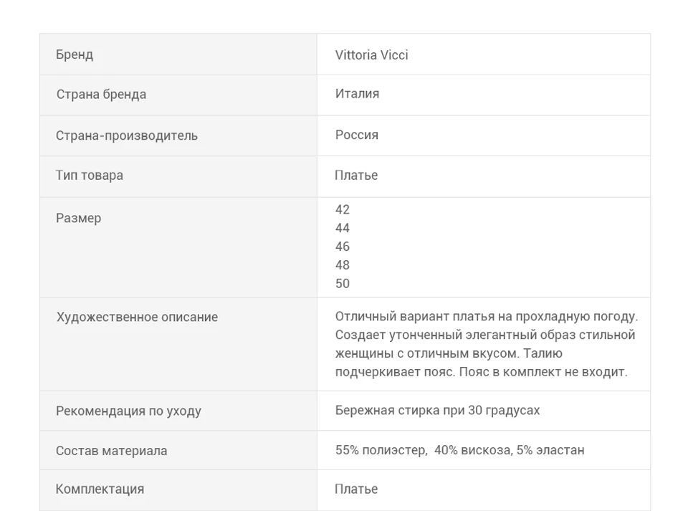
Task: Select size 46 in the list
Action: (x=343, y=247)
